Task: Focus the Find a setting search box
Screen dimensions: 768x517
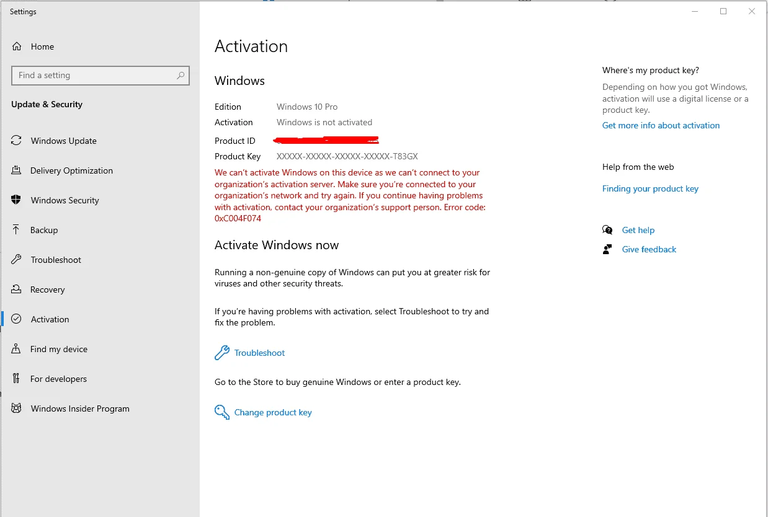Action: 100,76
